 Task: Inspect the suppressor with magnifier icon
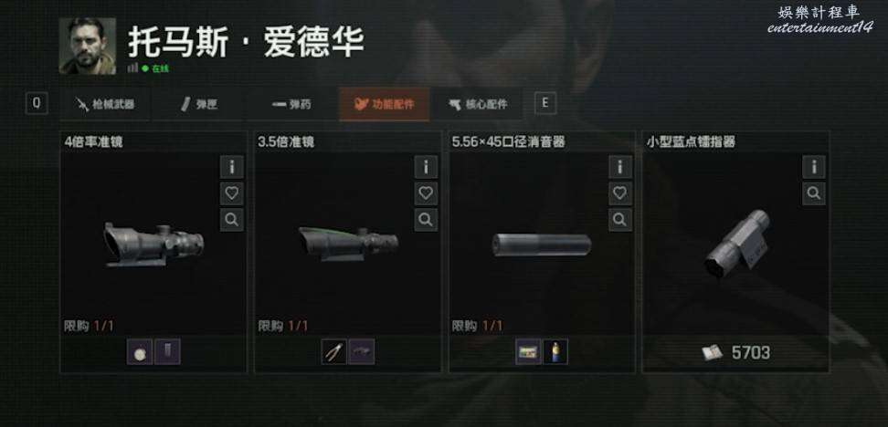(x=620, y=220)
